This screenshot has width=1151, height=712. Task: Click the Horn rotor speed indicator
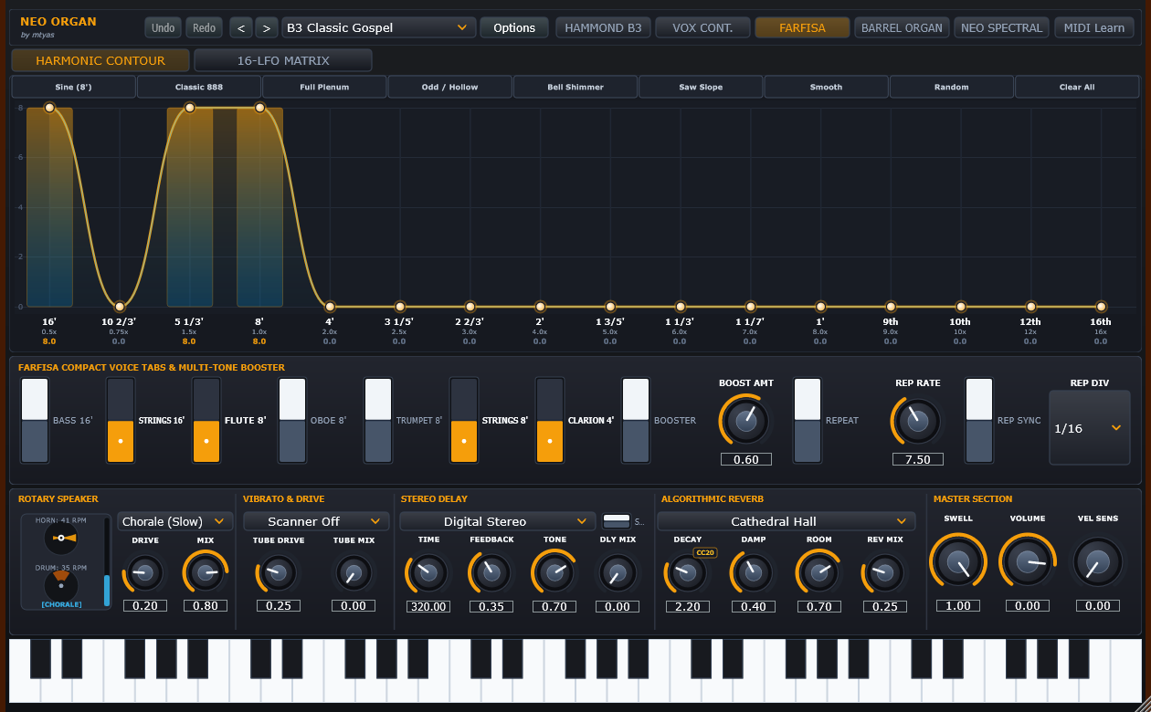click(x=61, y=538)
